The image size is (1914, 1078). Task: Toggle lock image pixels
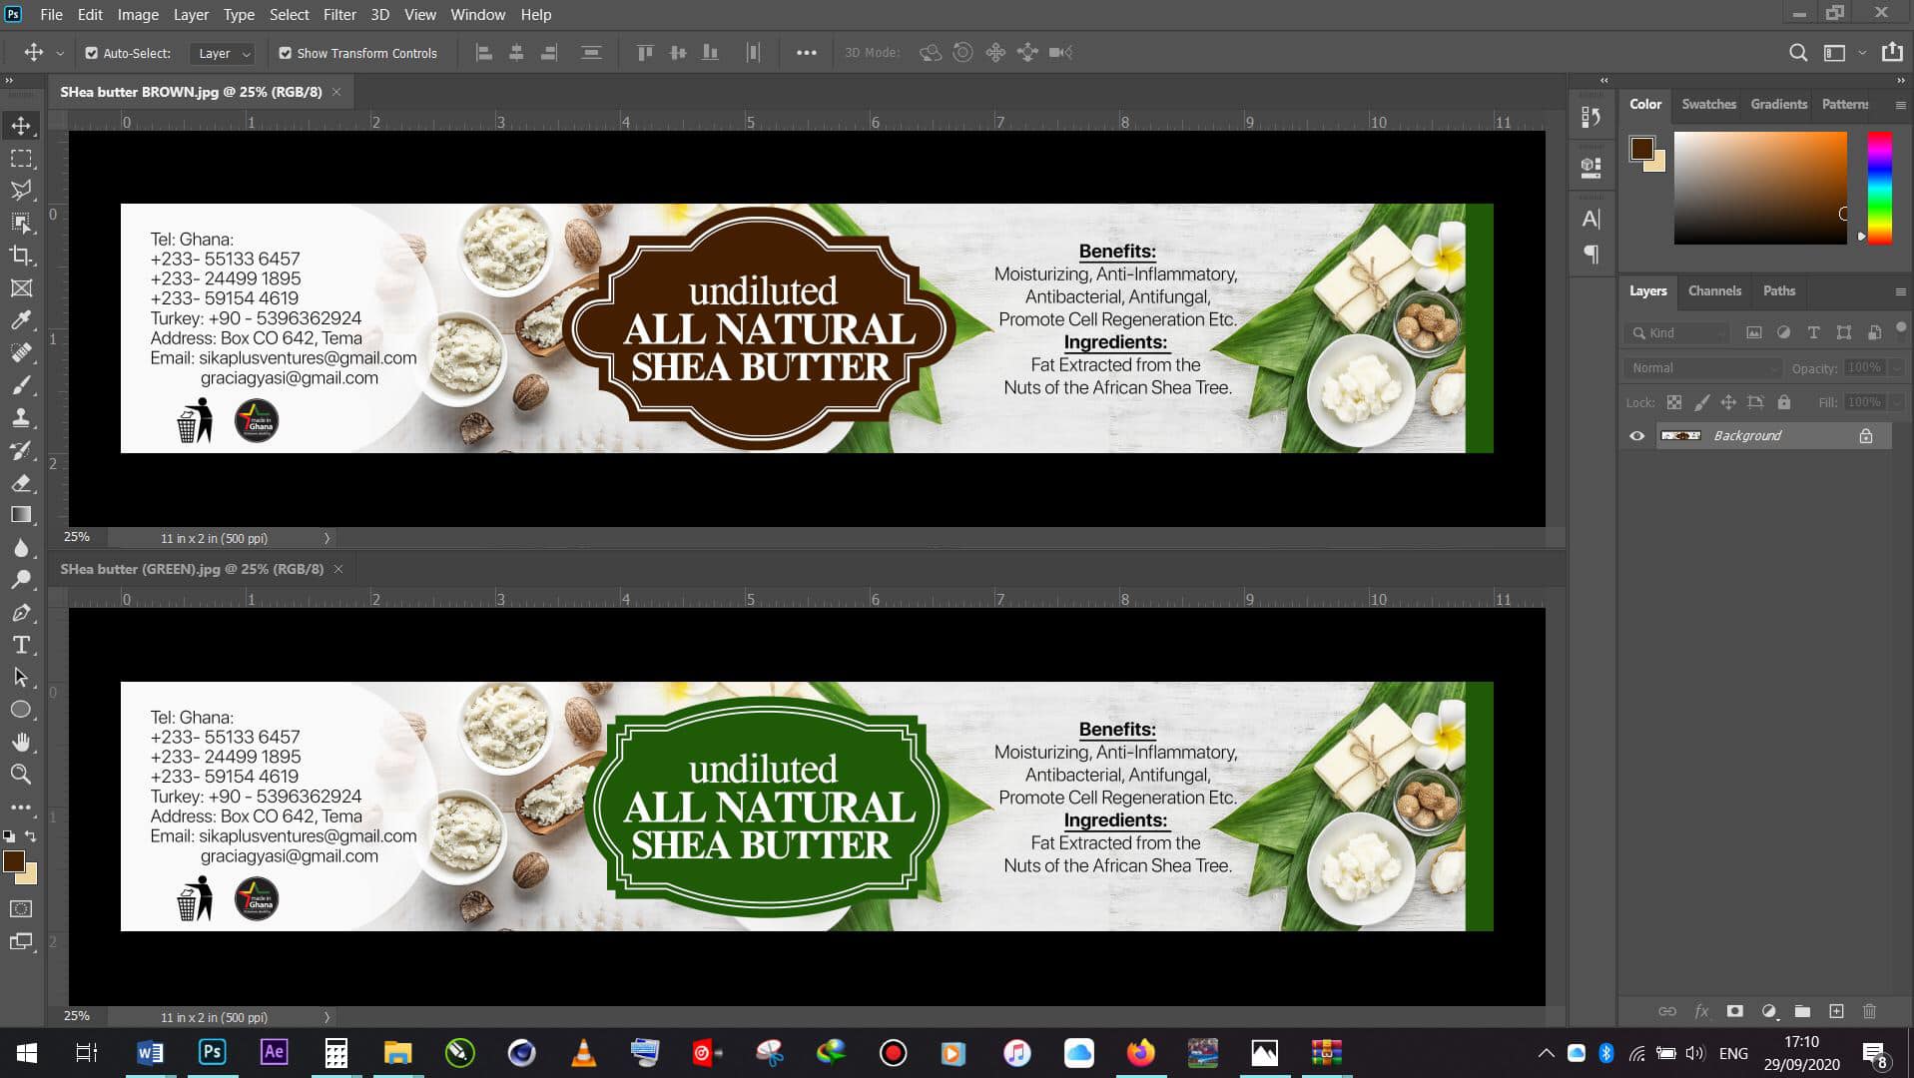[1702, 402]
